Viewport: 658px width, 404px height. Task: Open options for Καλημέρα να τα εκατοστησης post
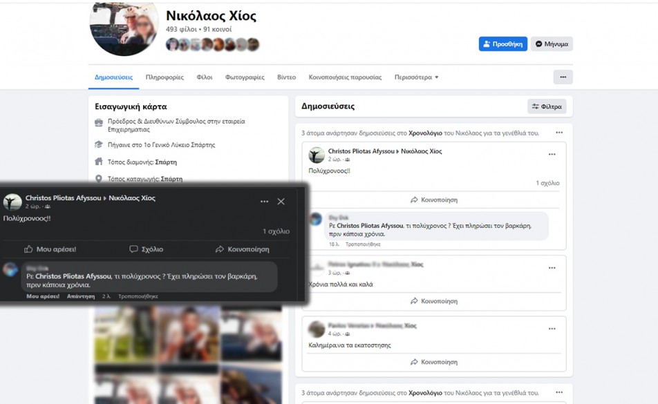552,329
